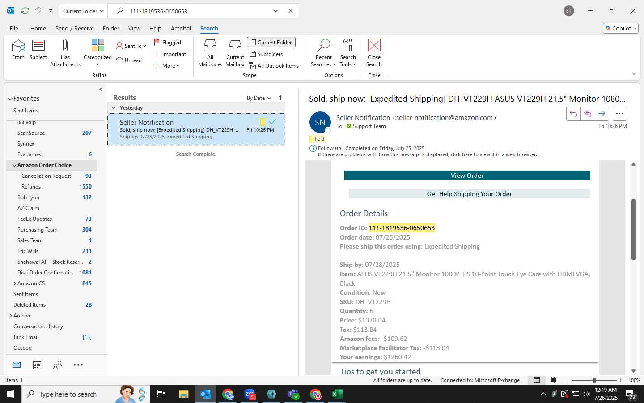Clear the search box with the X

(x=291, y=11)
